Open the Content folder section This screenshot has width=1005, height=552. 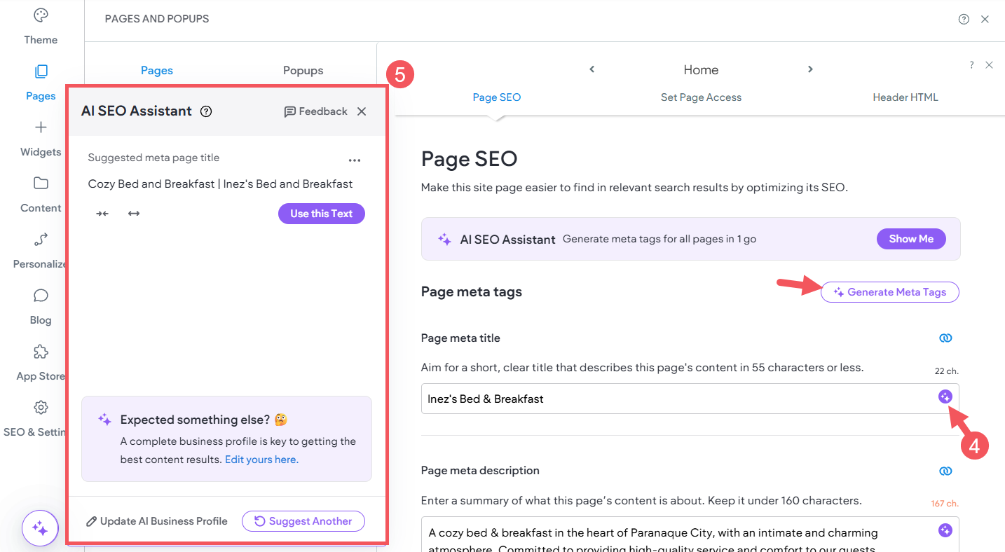point(41,194)
